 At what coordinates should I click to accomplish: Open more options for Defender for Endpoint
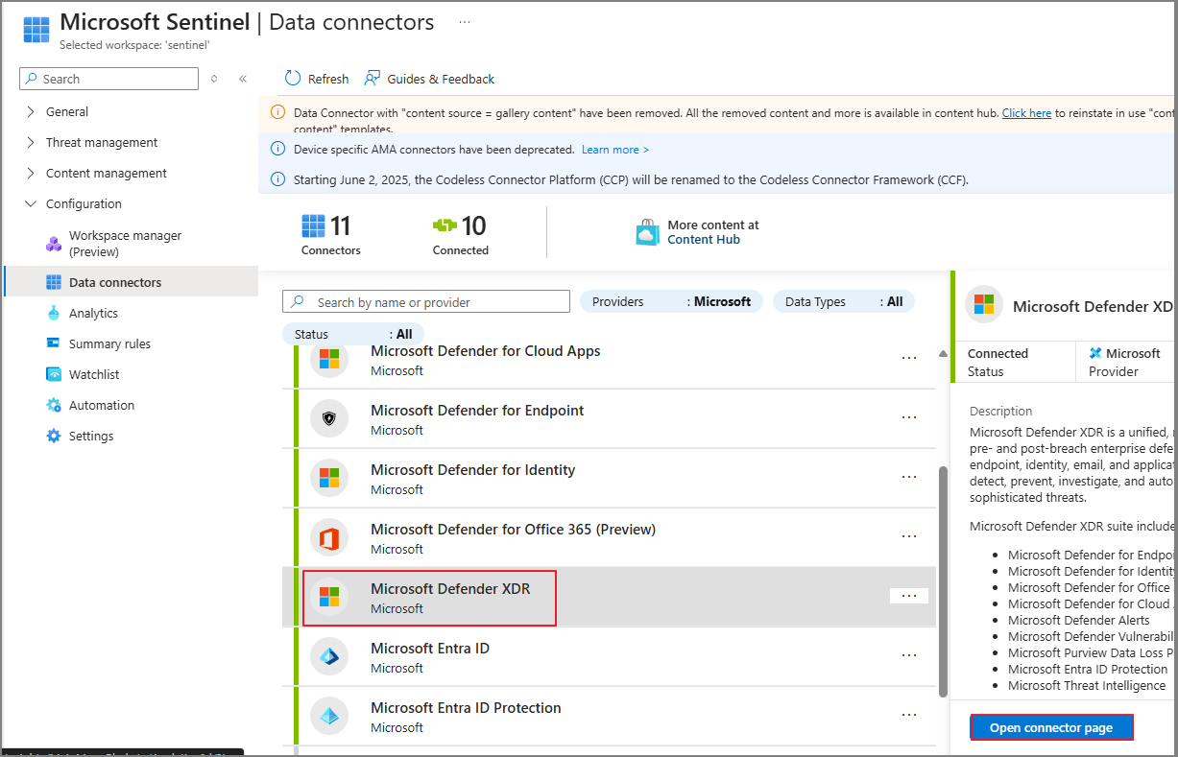coord(909,417)
